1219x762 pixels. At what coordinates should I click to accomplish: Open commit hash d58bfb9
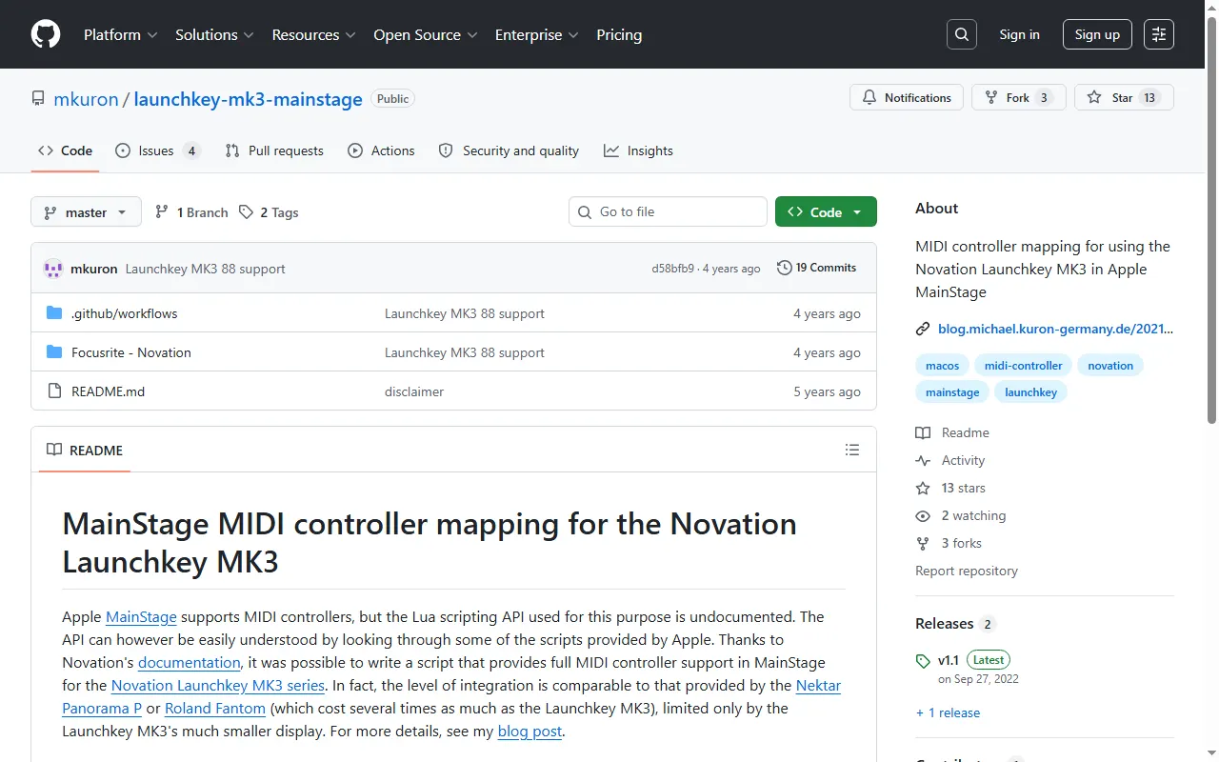click(672, 269)
